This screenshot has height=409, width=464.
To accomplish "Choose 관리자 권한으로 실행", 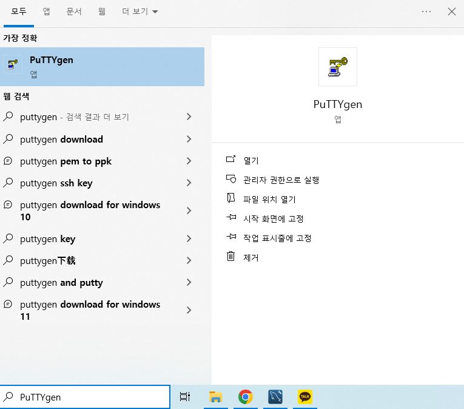I will click(281, 180).
